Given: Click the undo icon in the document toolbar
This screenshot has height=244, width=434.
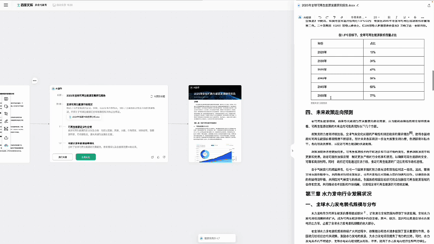Looking at the screenshot, I should point(320,17).
